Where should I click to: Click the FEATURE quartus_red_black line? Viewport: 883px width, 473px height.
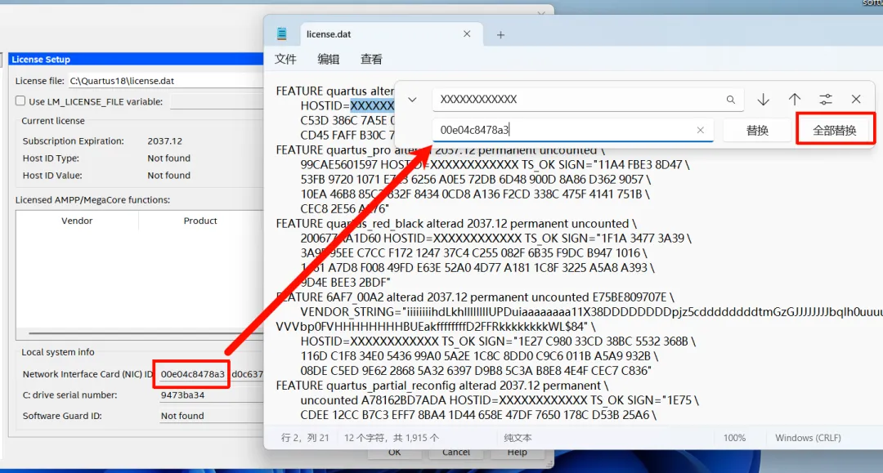pos(456,223)
